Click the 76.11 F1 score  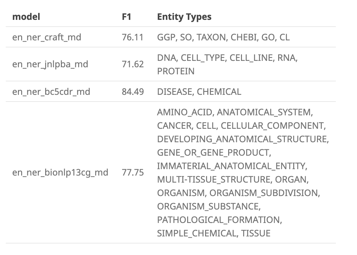coord(133,37)
